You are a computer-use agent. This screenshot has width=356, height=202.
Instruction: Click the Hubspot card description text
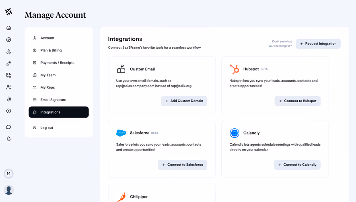coord(274,83)
